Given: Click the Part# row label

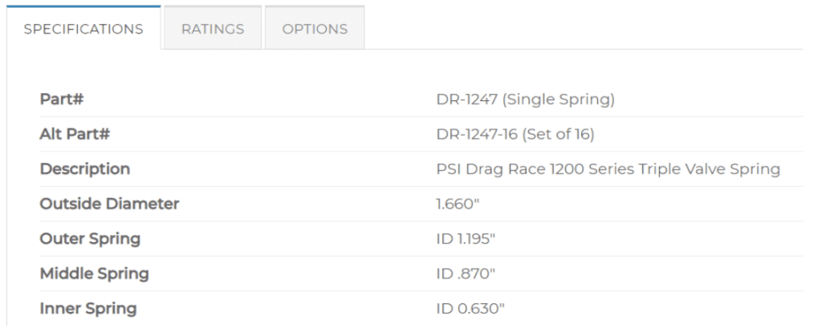Looking at the screenshot, I should tap(63, 99).
